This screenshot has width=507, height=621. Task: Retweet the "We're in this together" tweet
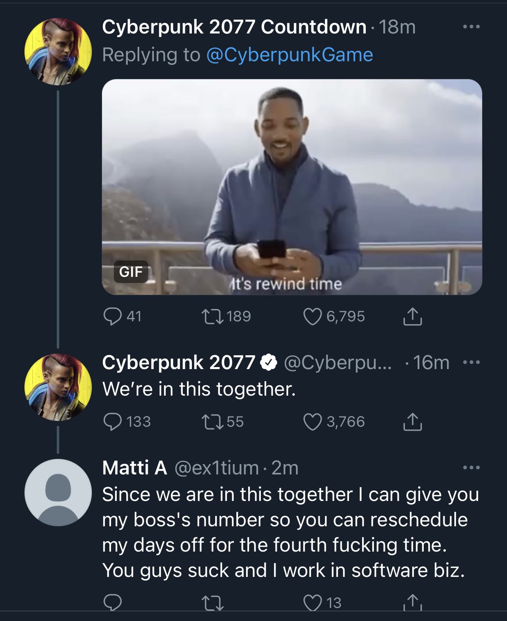click(x=213, y=422)
